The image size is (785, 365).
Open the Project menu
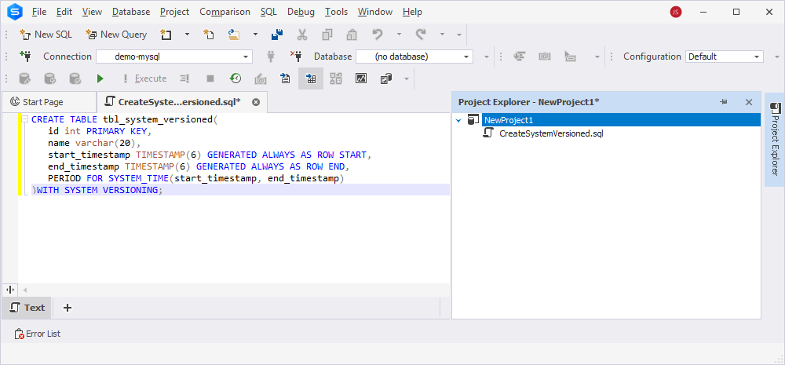(x=175, y=12)
